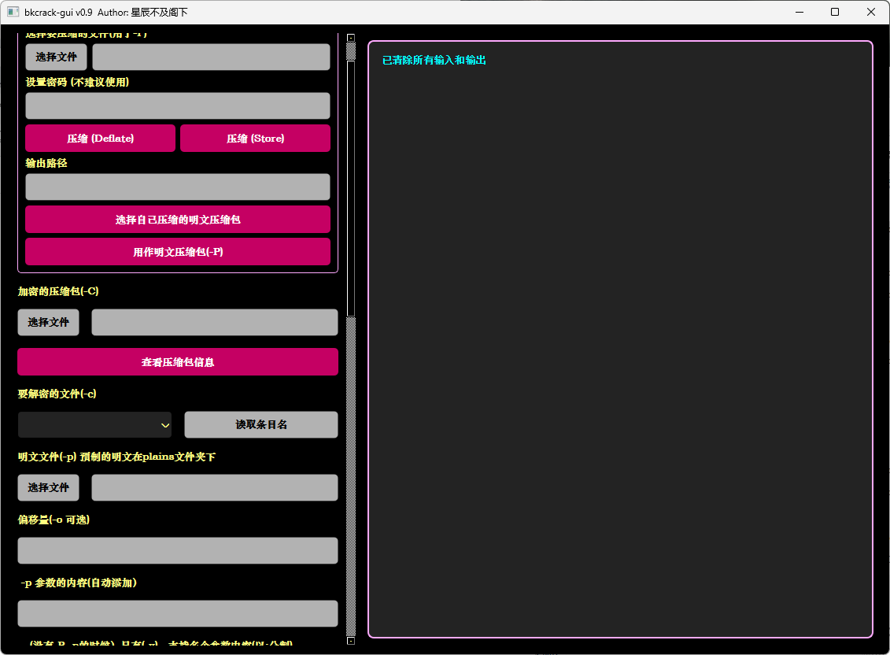The width and height of the screenshot is (890, 655).
Task: Click 查看压缩包信息 button
Action: pos(178,362)
